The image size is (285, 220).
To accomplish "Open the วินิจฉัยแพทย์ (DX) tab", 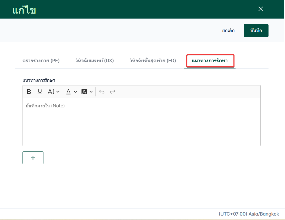I will click(94, 61).
